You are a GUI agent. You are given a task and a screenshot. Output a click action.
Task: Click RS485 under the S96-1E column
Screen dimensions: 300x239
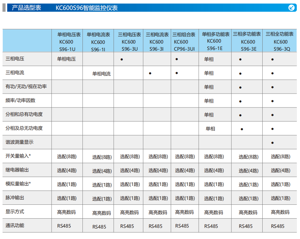[x=211, y=226]
